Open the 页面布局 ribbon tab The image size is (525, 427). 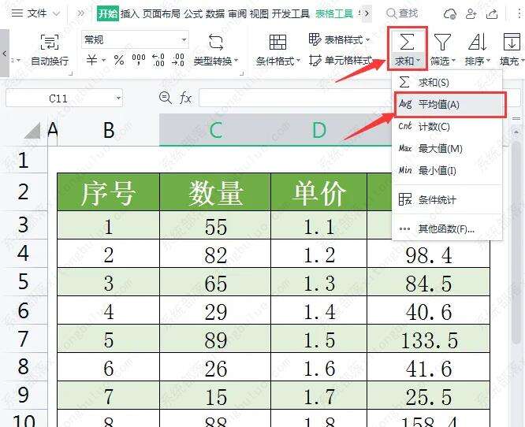162,13
